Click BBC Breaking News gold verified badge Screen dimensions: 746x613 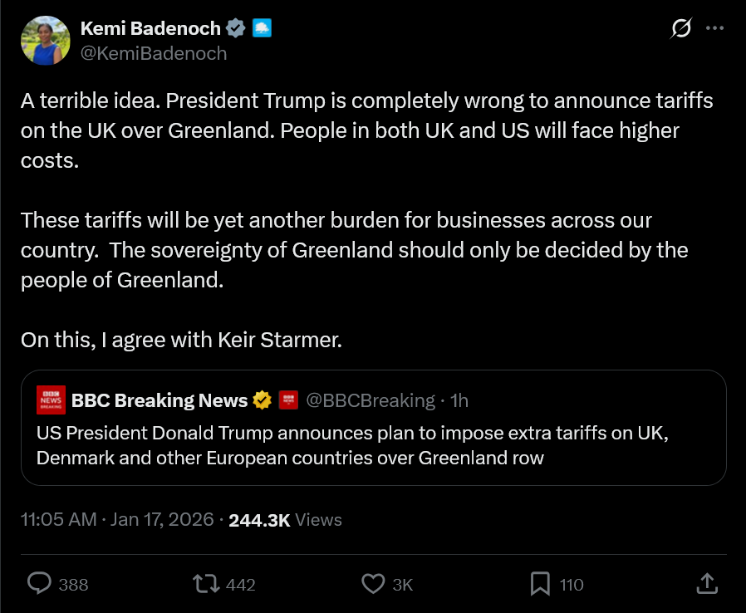(263, 400)
